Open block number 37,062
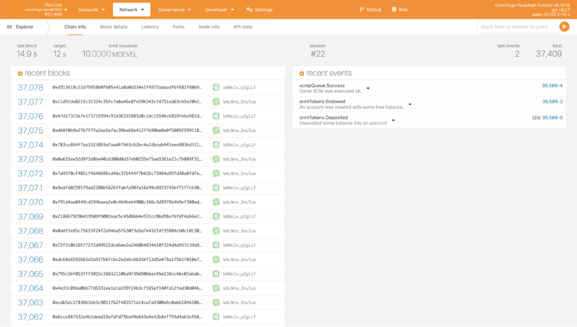Viewport: 577px width, 327px height. point(31,317)
